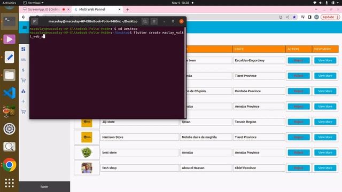Reject the best store row
This screenshot has height=192, width=342.
tap(299, 153)
